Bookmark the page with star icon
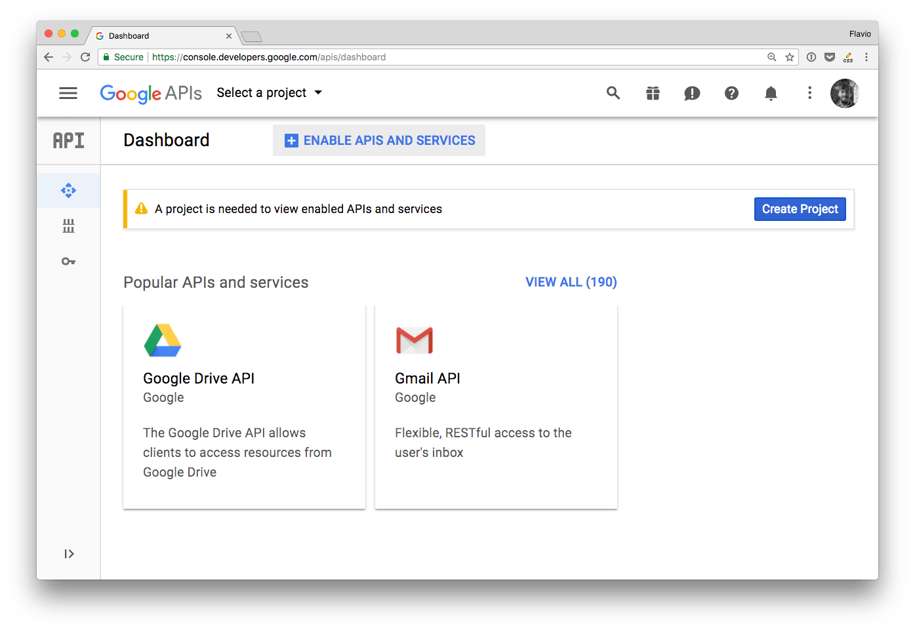The width and height of the screenshot is (915, 632). [790, 57]
